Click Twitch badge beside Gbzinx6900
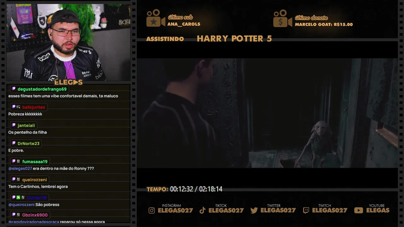Viewport: 404px width, 227px height. pos(14,215)
